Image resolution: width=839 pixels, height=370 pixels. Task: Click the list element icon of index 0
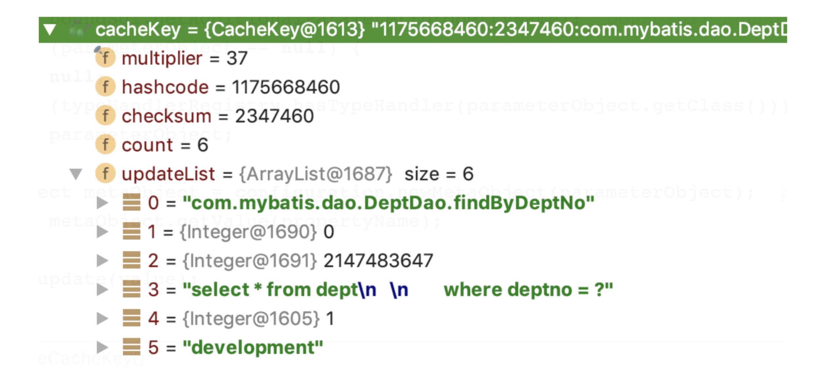132,203
